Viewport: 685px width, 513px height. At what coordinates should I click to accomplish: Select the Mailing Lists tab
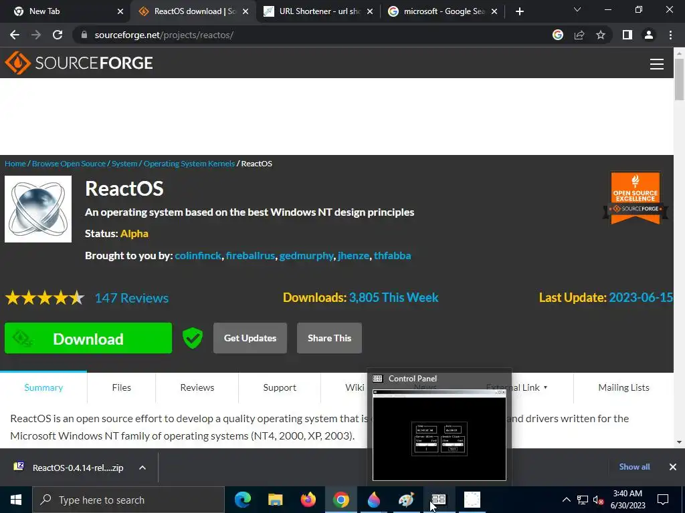click(x=623, y=388)
